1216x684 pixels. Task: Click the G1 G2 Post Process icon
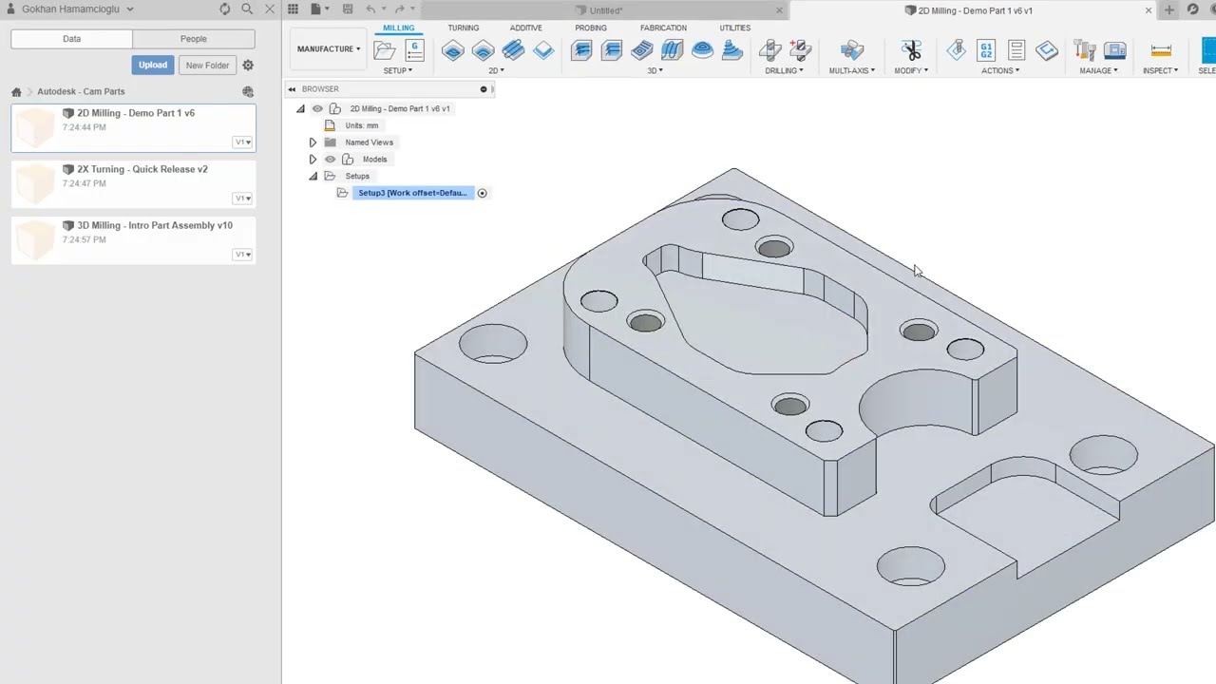986,50
